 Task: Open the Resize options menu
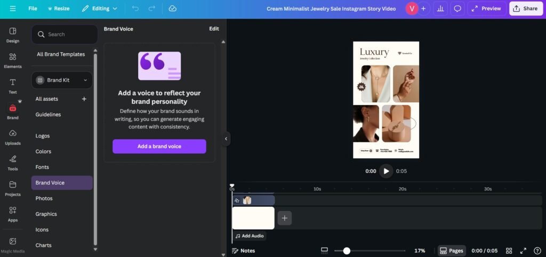(59, 9)
